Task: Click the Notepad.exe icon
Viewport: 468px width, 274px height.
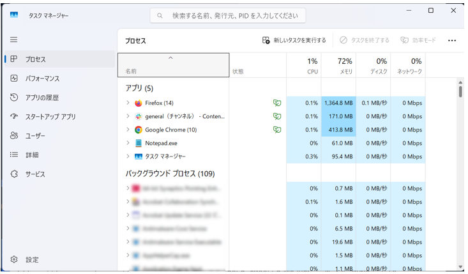Action: [x=138, y=143]
